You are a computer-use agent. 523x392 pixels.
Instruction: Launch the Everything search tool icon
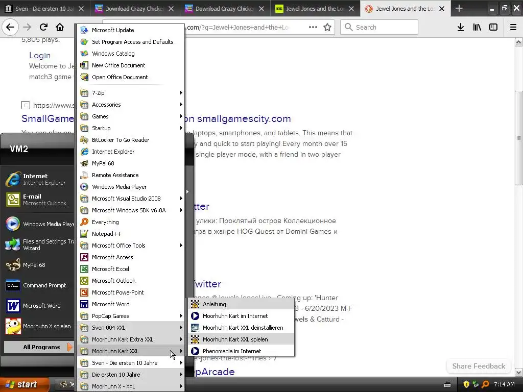(x=84, y=222)
